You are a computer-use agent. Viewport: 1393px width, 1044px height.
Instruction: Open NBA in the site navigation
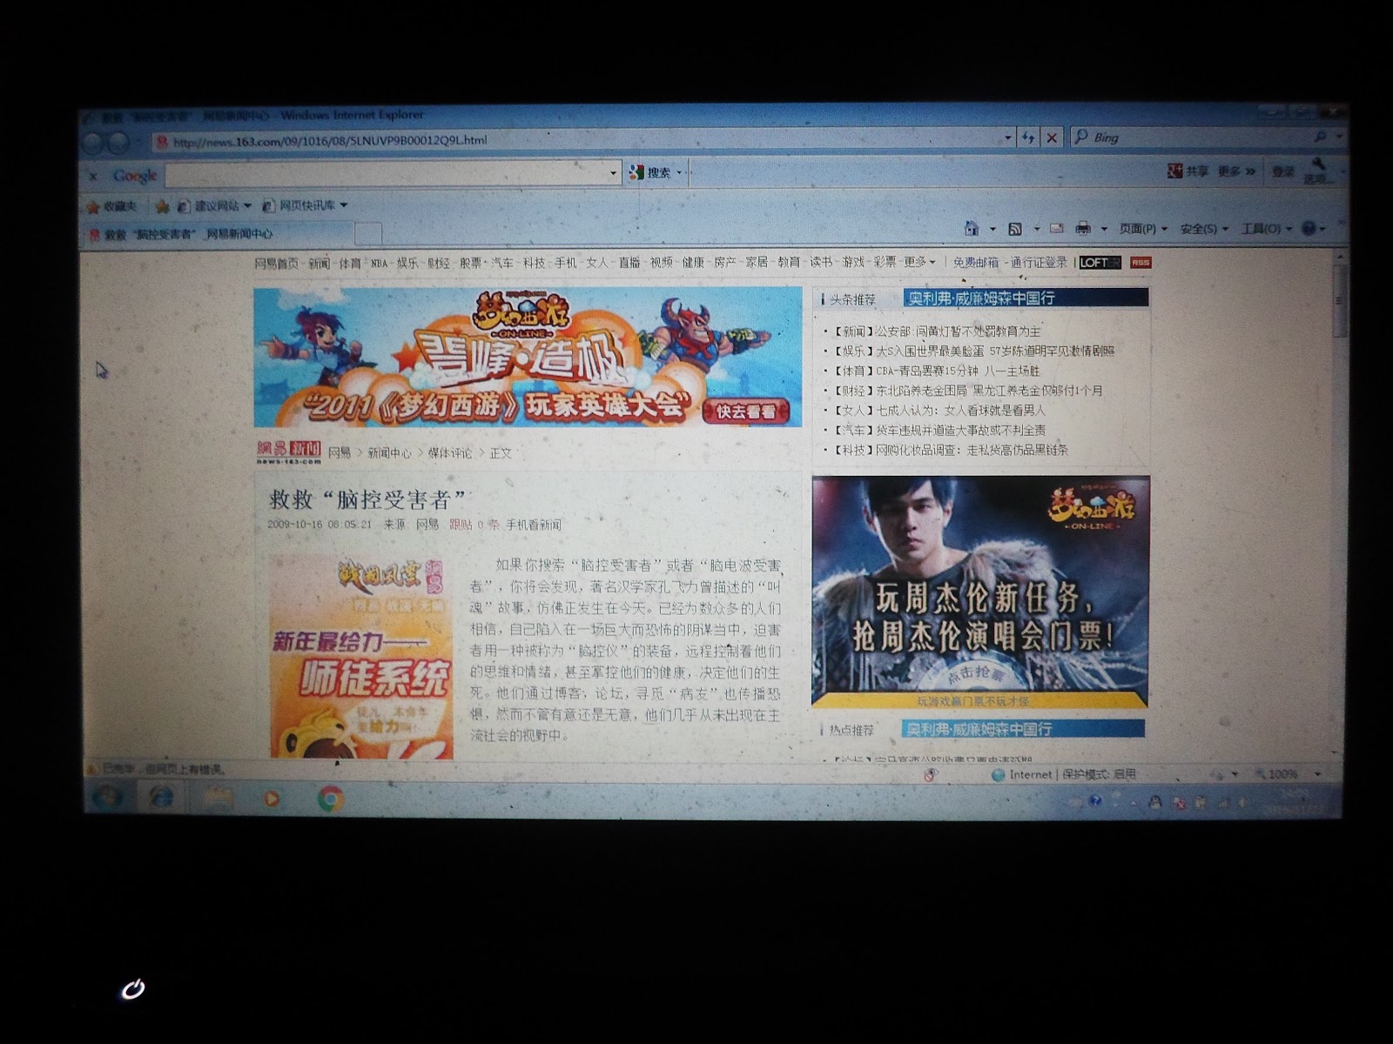[380, 263]
